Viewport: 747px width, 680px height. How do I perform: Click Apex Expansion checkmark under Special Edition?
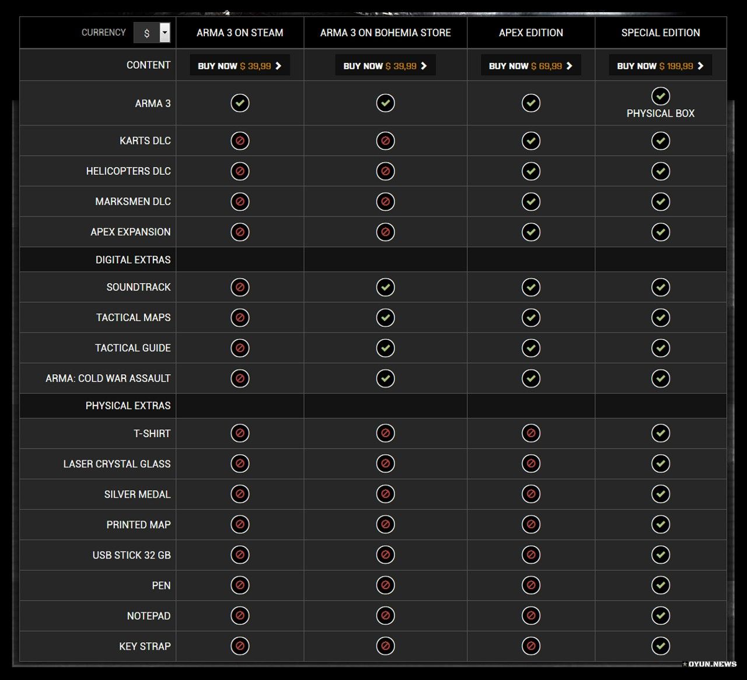(x=661, y=232)
